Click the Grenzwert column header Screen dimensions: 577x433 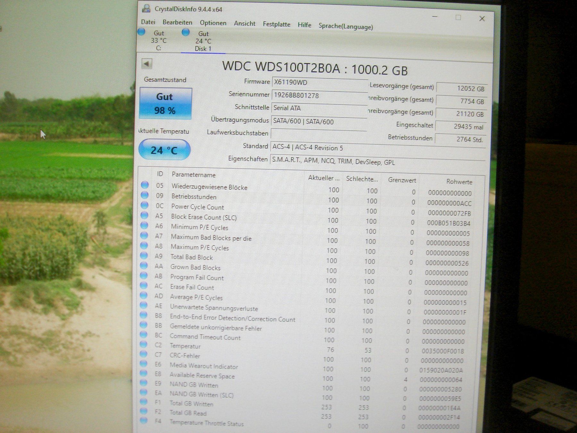402,180
